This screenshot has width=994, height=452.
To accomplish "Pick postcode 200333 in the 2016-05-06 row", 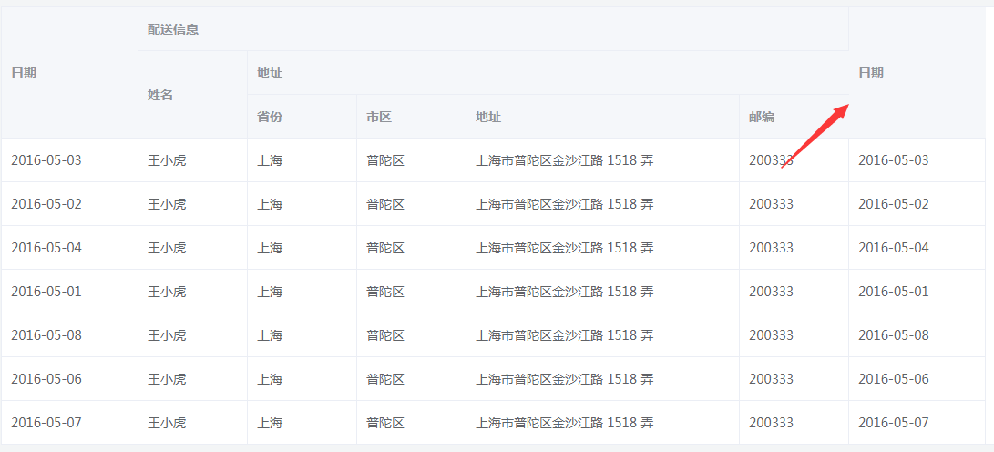I will click(x=771, y=379).
